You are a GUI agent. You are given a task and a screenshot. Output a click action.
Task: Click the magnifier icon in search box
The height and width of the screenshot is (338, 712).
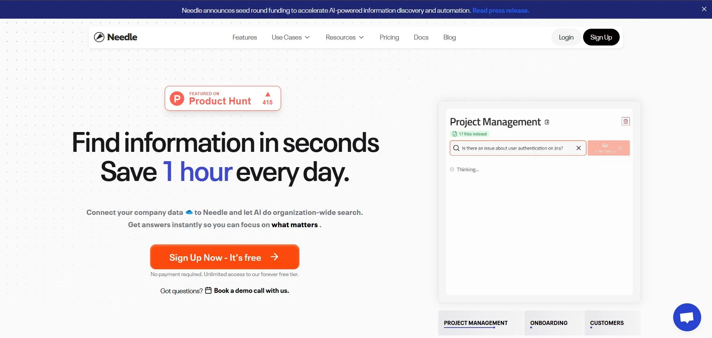(x=456, y=148)
